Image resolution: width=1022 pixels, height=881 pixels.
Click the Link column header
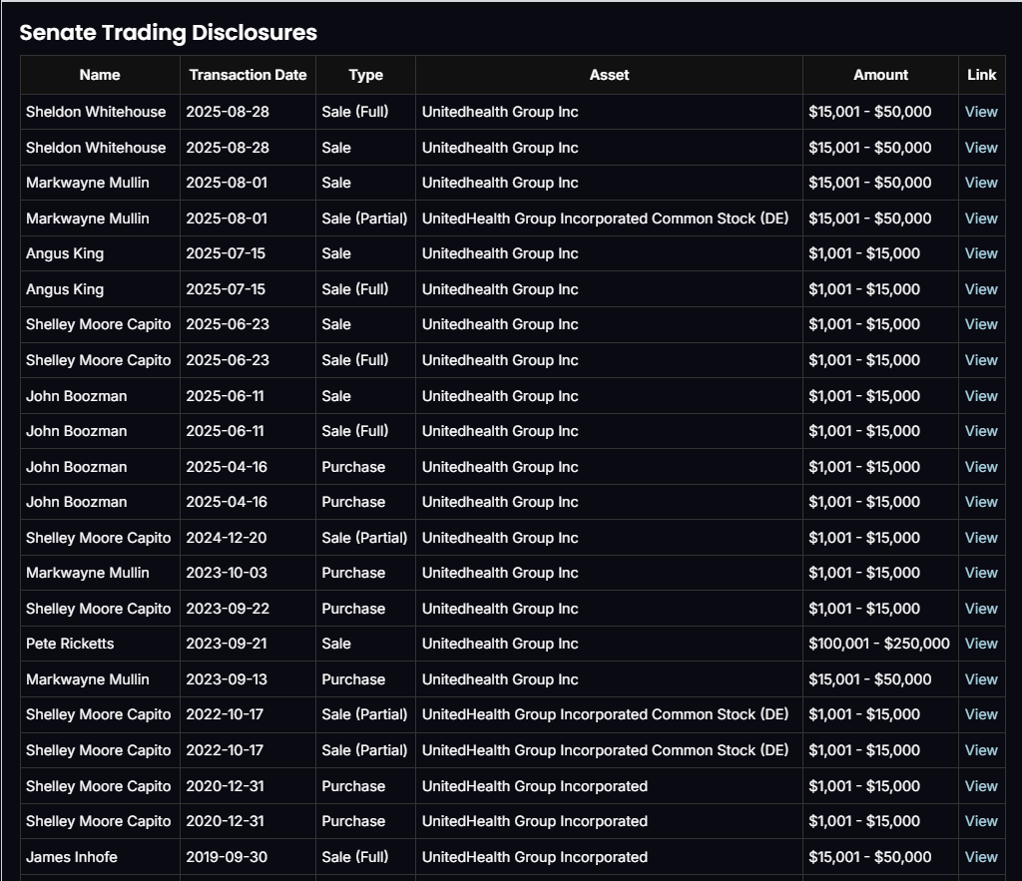pos(981,75)
